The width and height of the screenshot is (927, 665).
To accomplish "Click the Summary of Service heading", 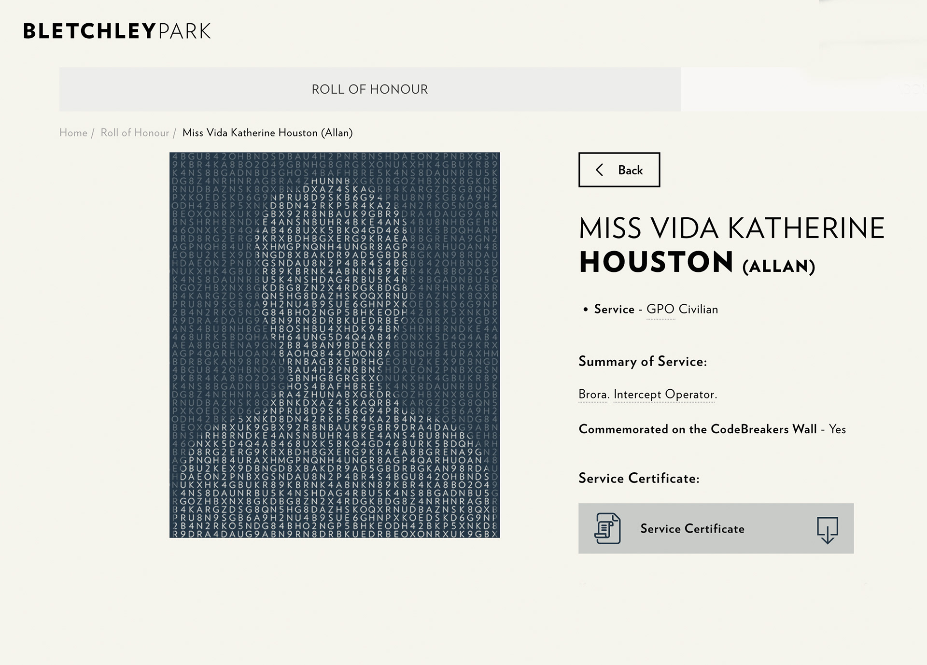I will (x=643, y=362).
